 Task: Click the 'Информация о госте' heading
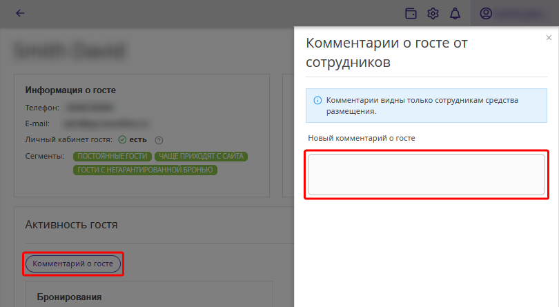point(70,90)
